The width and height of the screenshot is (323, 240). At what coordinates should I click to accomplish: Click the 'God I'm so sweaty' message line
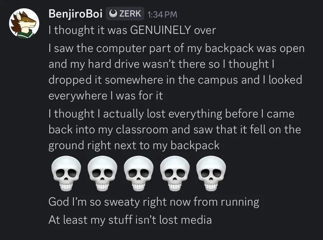(x=154, y=202)
